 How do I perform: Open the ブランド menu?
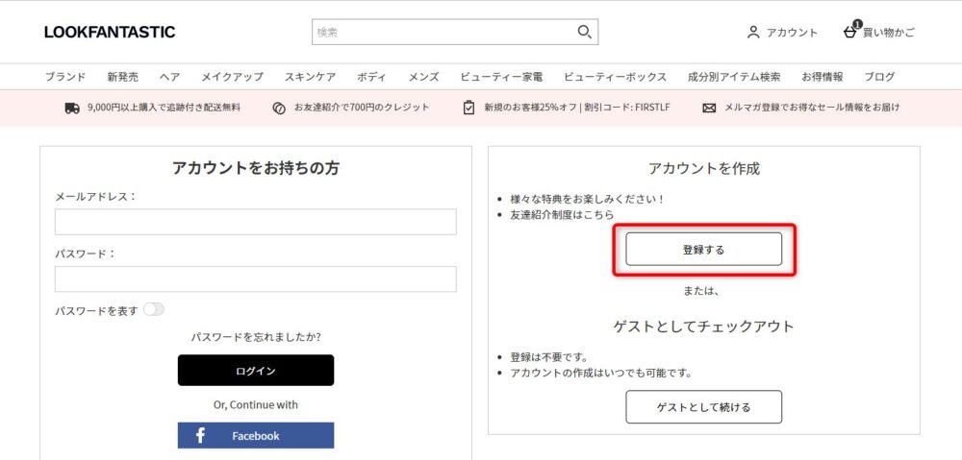pos(65,77)
